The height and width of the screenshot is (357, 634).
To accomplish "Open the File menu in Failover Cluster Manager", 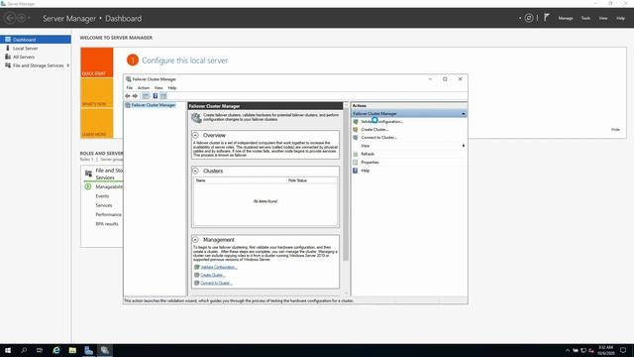I will point(130,88).
